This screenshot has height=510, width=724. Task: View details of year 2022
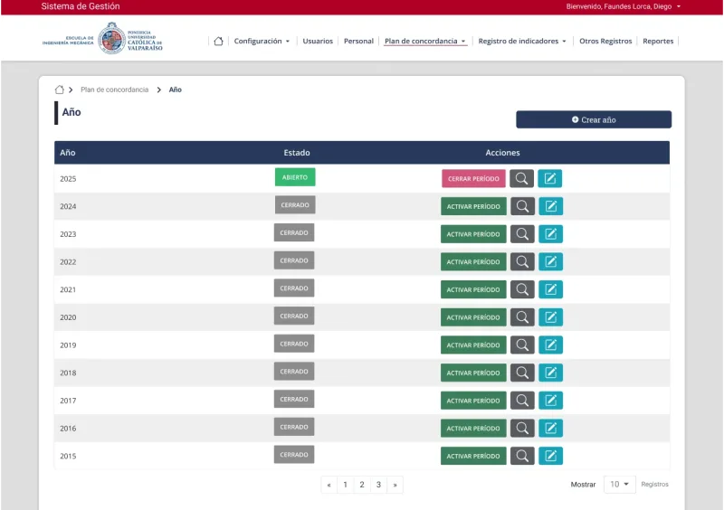click(522, 261)
